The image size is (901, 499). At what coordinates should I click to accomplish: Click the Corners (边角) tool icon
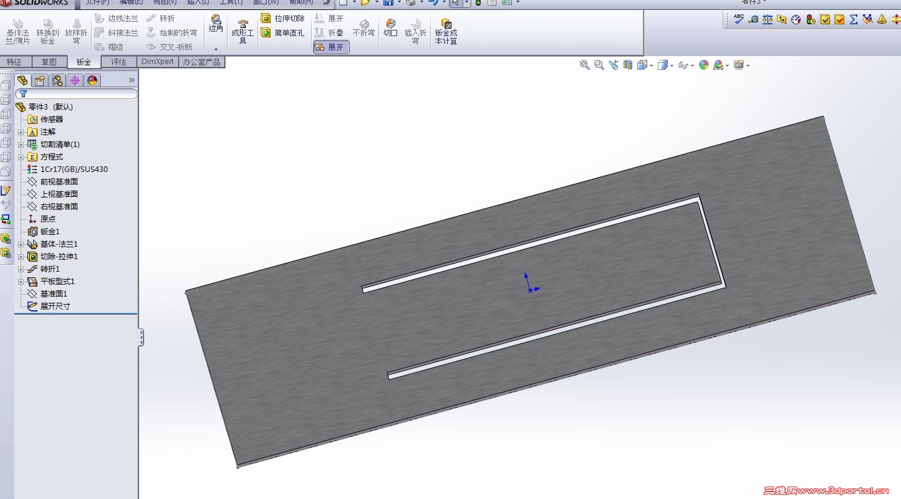(x=216, y=25)
